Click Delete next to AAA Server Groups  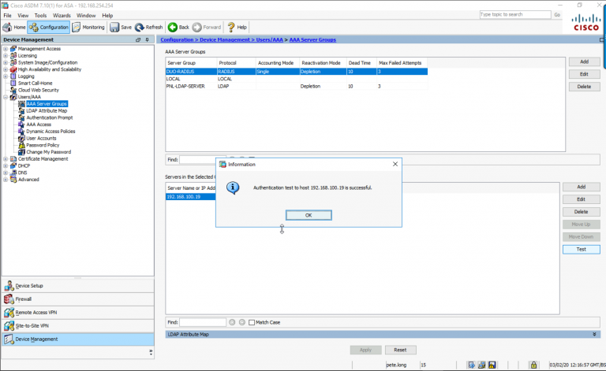tap(585, 87)
